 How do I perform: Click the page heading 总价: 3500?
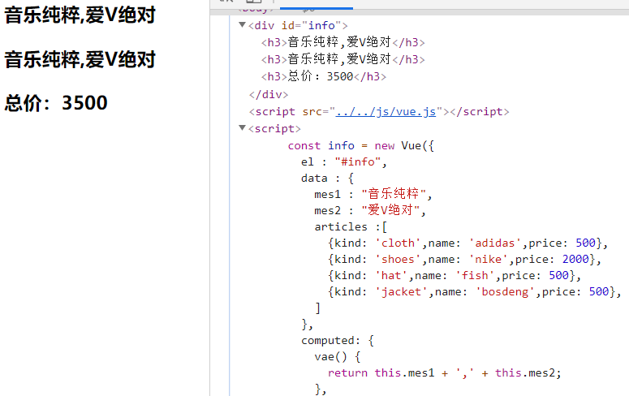pos(56,103)
